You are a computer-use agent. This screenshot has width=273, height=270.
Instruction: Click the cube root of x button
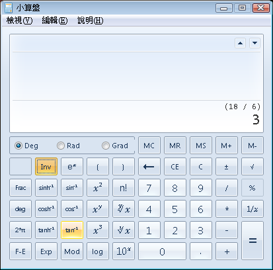[x=124, y=230]
